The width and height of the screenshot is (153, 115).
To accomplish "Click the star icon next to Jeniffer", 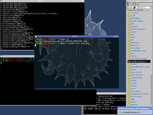I will click(129, 64).
